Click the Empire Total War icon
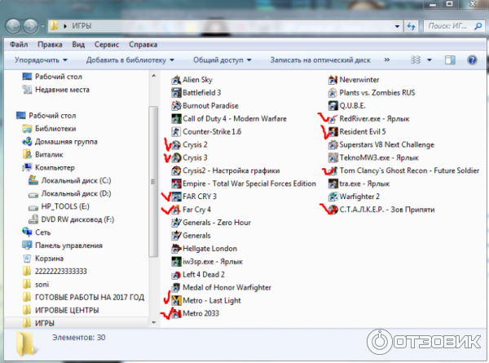This screenshot has height=363, width=489. coord(176,184)
